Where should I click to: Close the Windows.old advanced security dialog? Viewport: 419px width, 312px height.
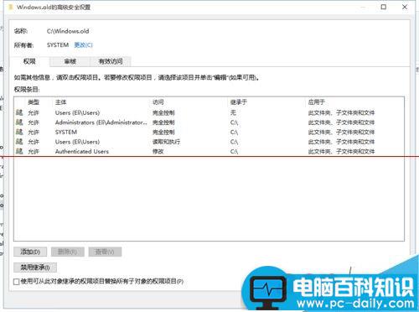click(x=405, y=7)
